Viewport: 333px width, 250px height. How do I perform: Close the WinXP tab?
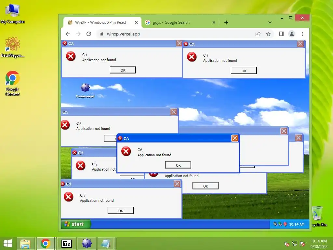(136, 22)
